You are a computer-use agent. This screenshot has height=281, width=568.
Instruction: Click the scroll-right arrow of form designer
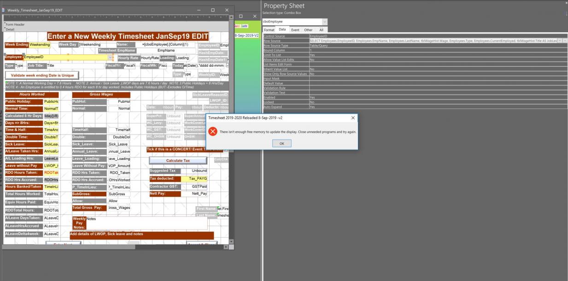tap(226, 246)
